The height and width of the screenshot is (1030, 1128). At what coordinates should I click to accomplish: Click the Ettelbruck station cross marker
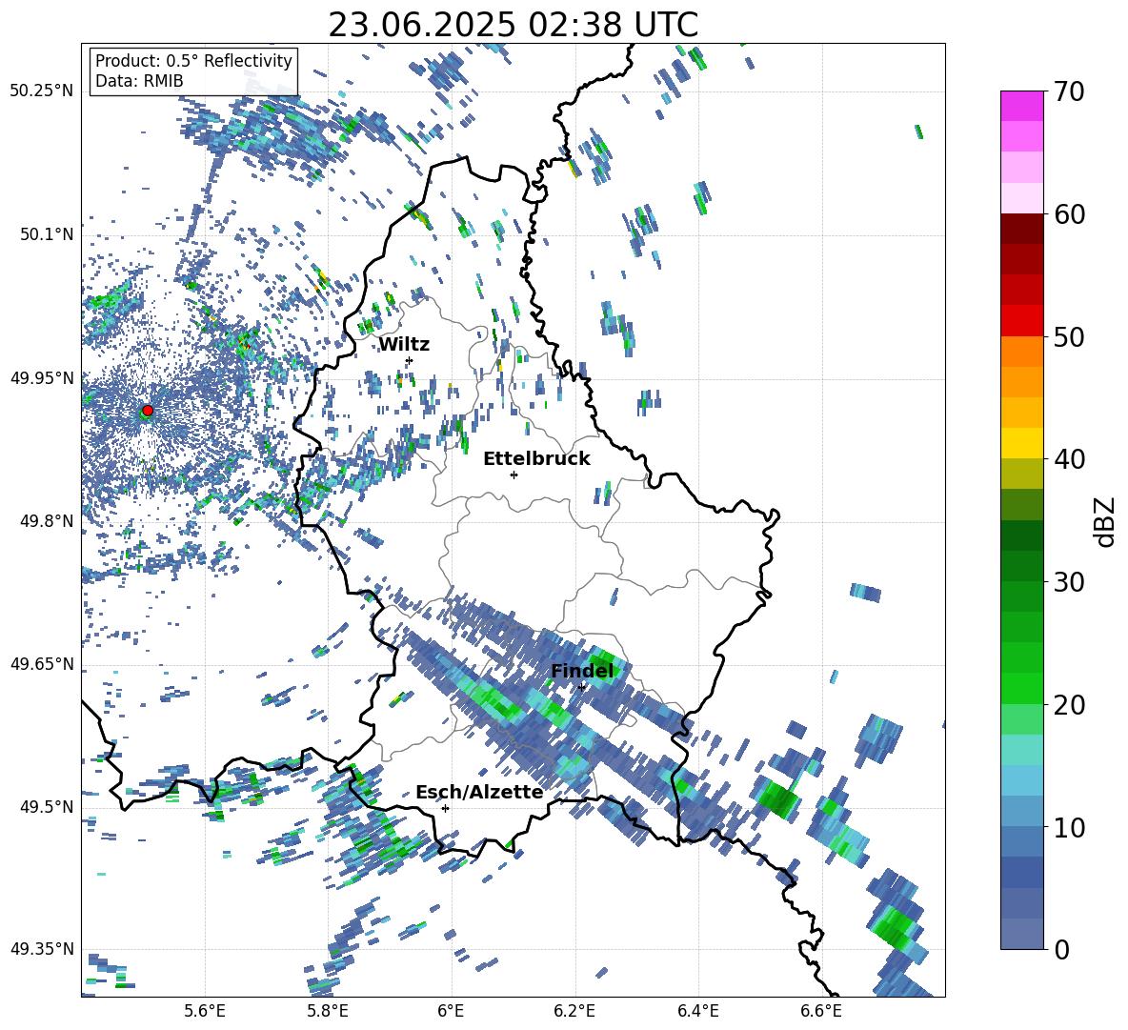(514, 475)
